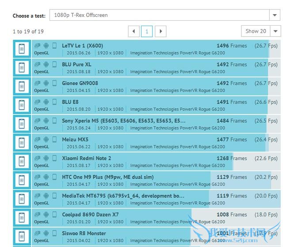283x247 pixels.
Task: Click Android icon in Meizu MX5 row
Action: coord(46,139)
